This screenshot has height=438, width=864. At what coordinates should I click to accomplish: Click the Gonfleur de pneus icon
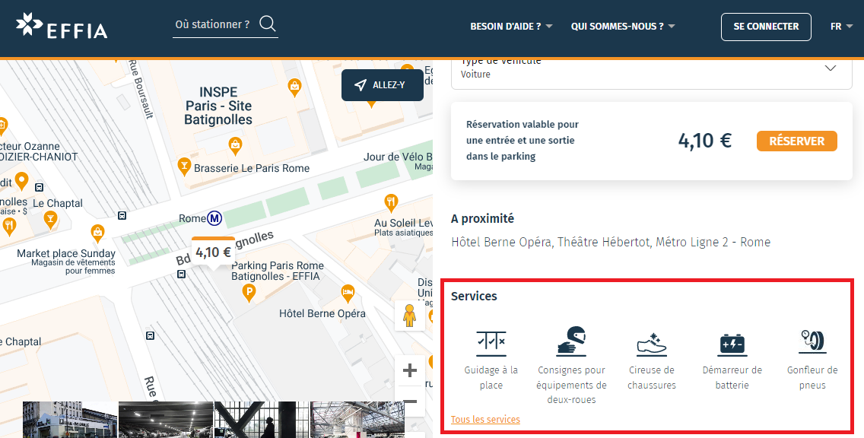click(812, 341)
